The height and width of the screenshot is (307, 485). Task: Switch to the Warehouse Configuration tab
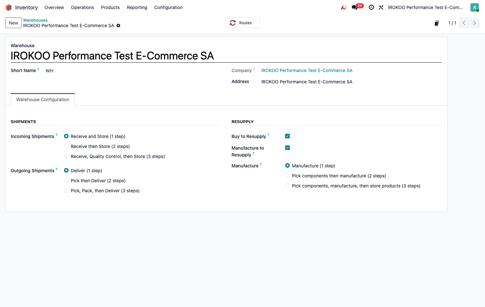point(43,100)
